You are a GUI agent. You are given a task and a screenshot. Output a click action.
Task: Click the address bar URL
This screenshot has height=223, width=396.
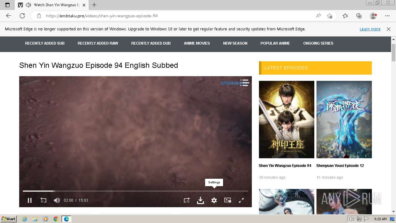[102, 16]
